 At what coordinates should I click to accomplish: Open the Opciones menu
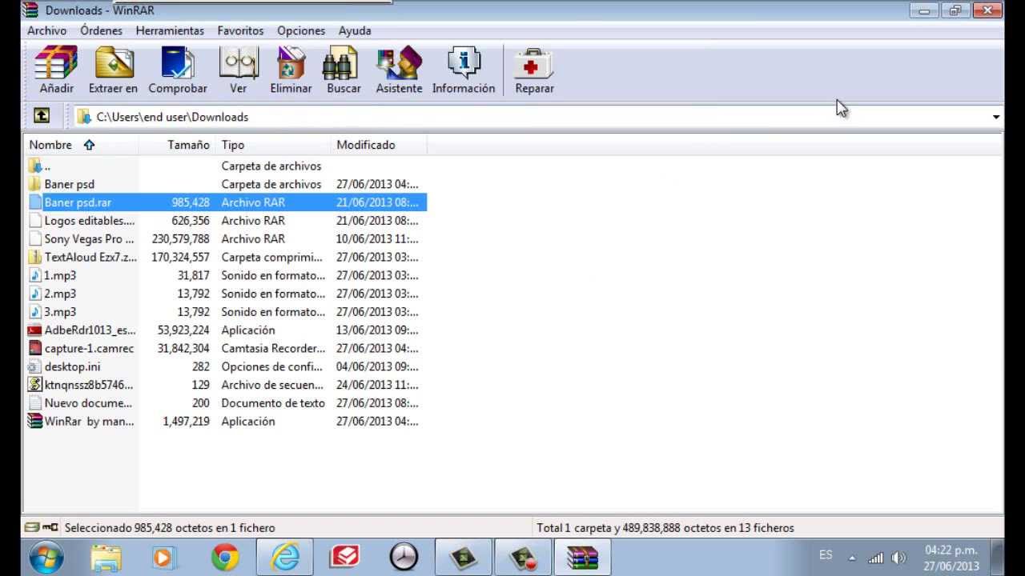301,30
